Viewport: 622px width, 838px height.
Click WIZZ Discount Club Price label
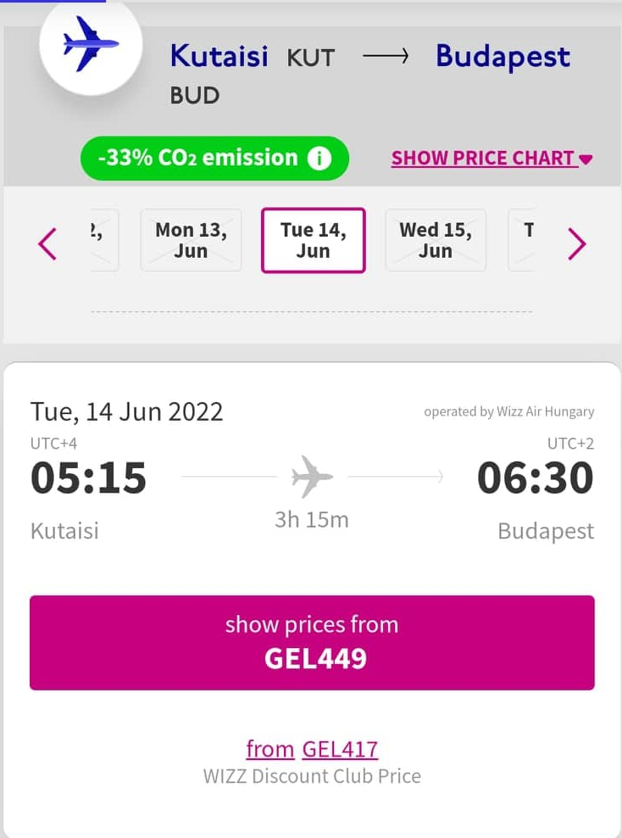(x=312, y=776)
